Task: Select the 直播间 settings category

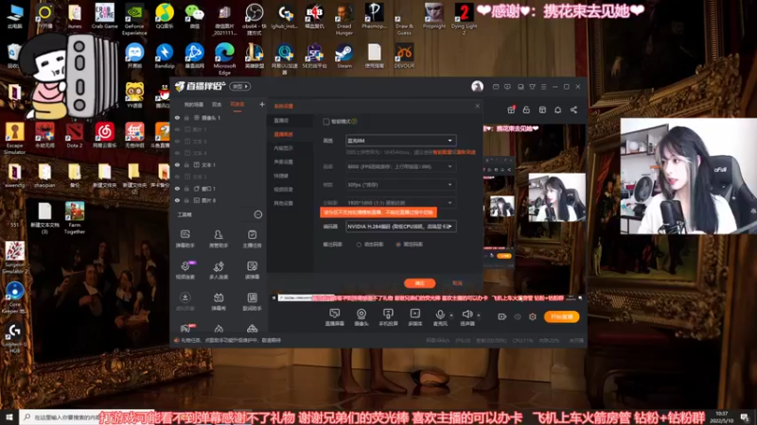Action: (281, 121)
